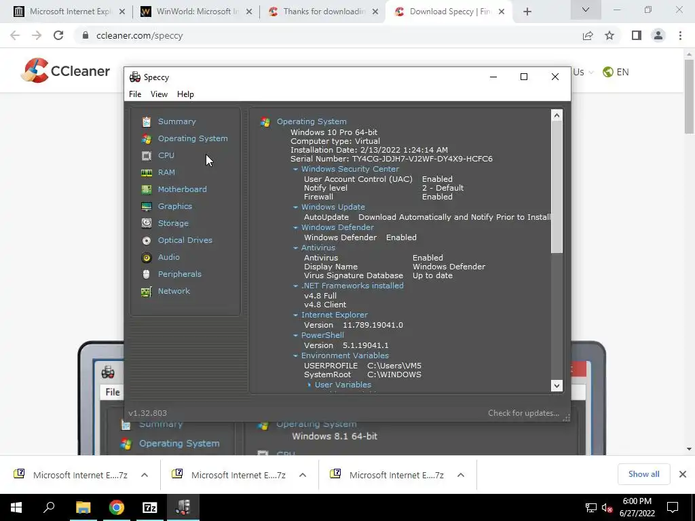Click the CCleaner logo on the webpage
This screenshot has width=695, height=521.
tap(65, 71)
